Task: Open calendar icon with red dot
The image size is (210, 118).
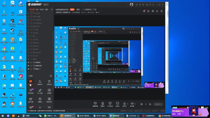Action: click(144, 11)
